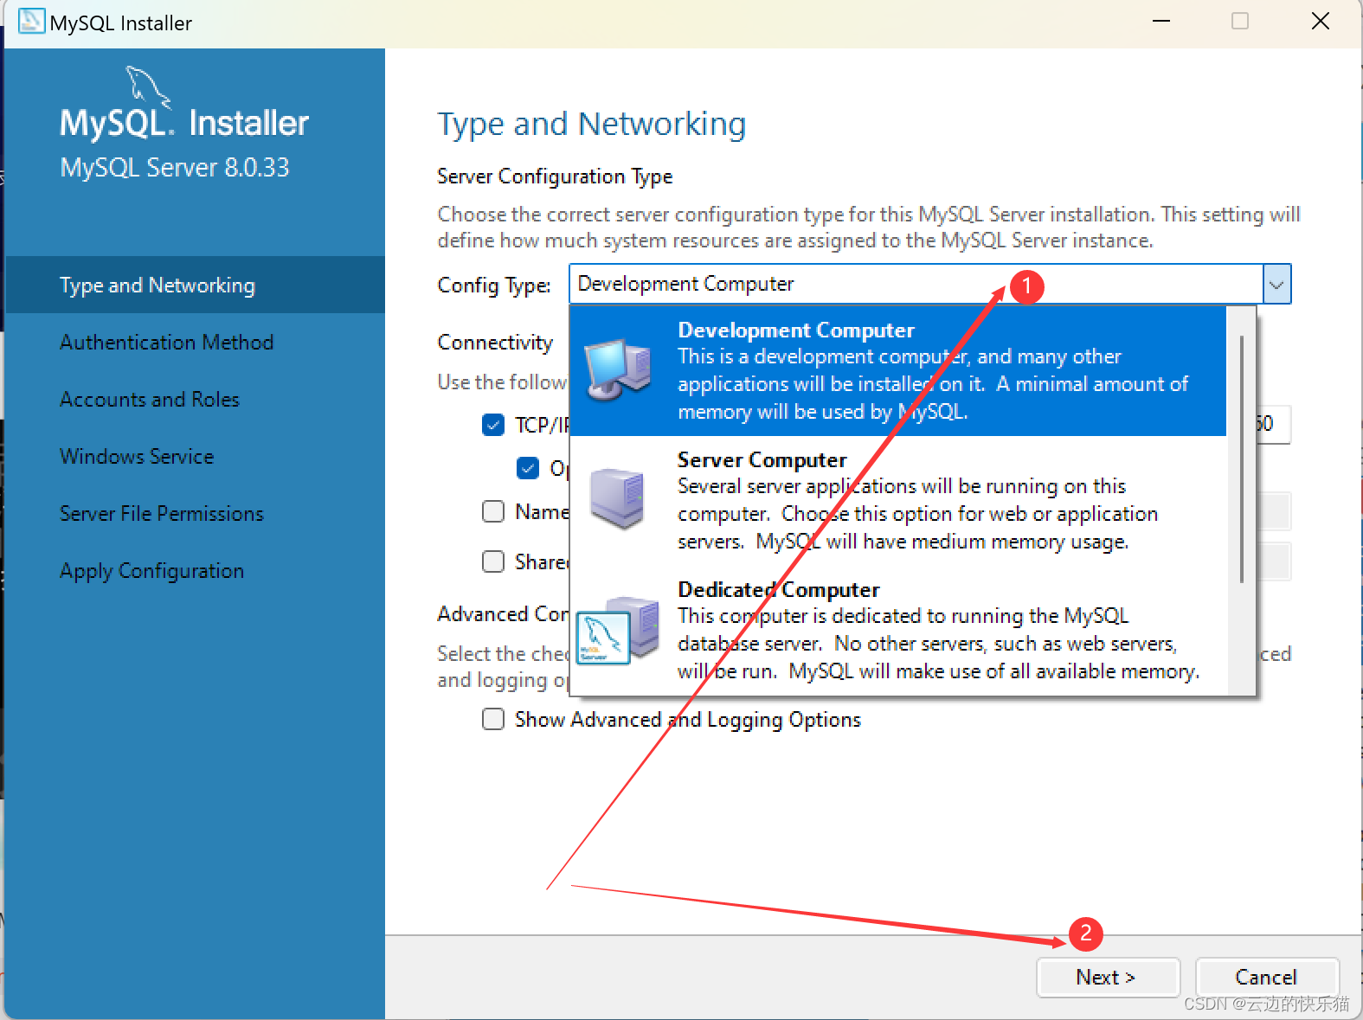Enable the Shared Memory checkbox
The height and width of the screenshot is (1020, 1363).
tap(493, 561)
